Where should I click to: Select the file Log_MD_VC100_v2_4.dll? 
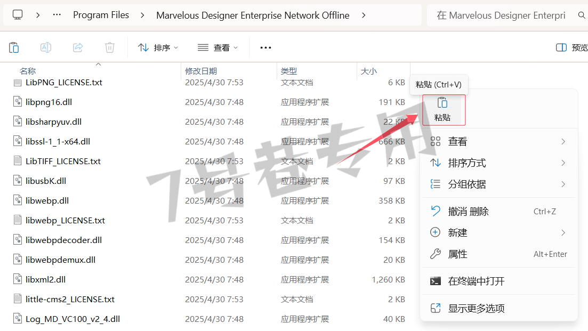[x=73, y=319]
